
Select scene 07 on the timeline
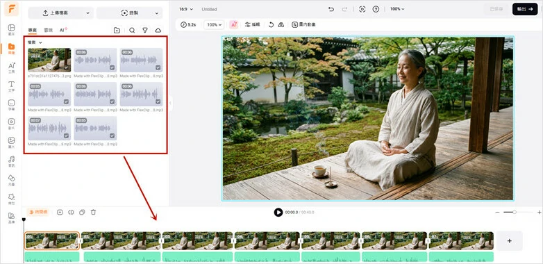tap(461, 241)
